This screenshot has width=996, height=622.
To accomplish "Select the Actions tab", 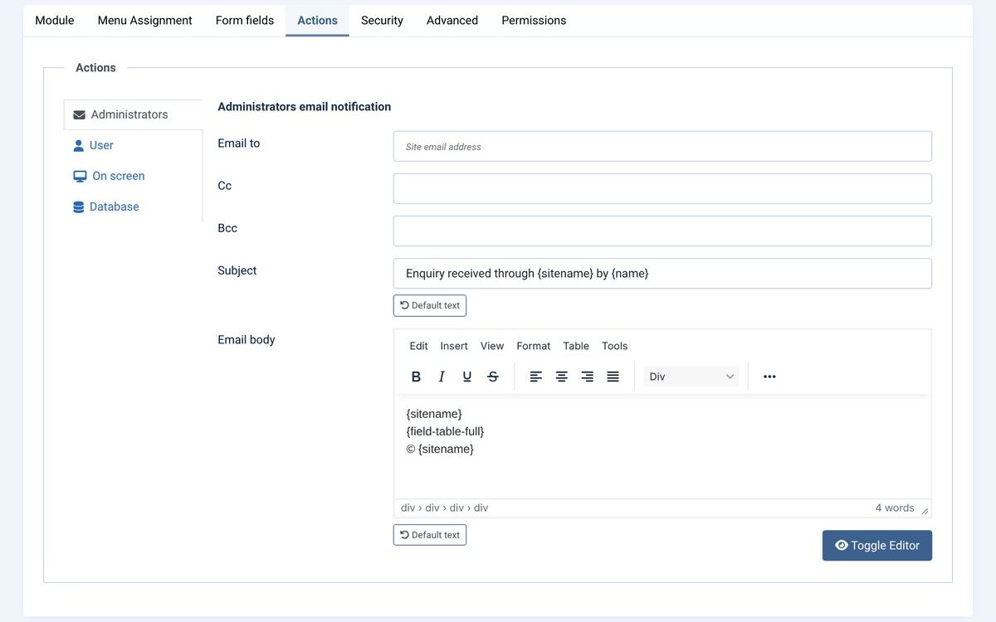I will click(x=318, y=21).
